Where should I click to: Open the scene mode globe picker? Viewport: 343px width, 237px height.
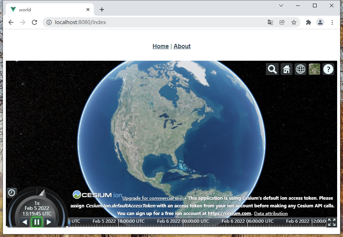coord(300,69)
